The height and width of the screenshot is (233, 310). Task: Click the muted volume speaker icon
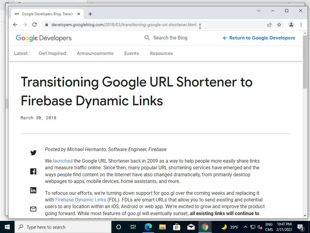coord(260,227)
